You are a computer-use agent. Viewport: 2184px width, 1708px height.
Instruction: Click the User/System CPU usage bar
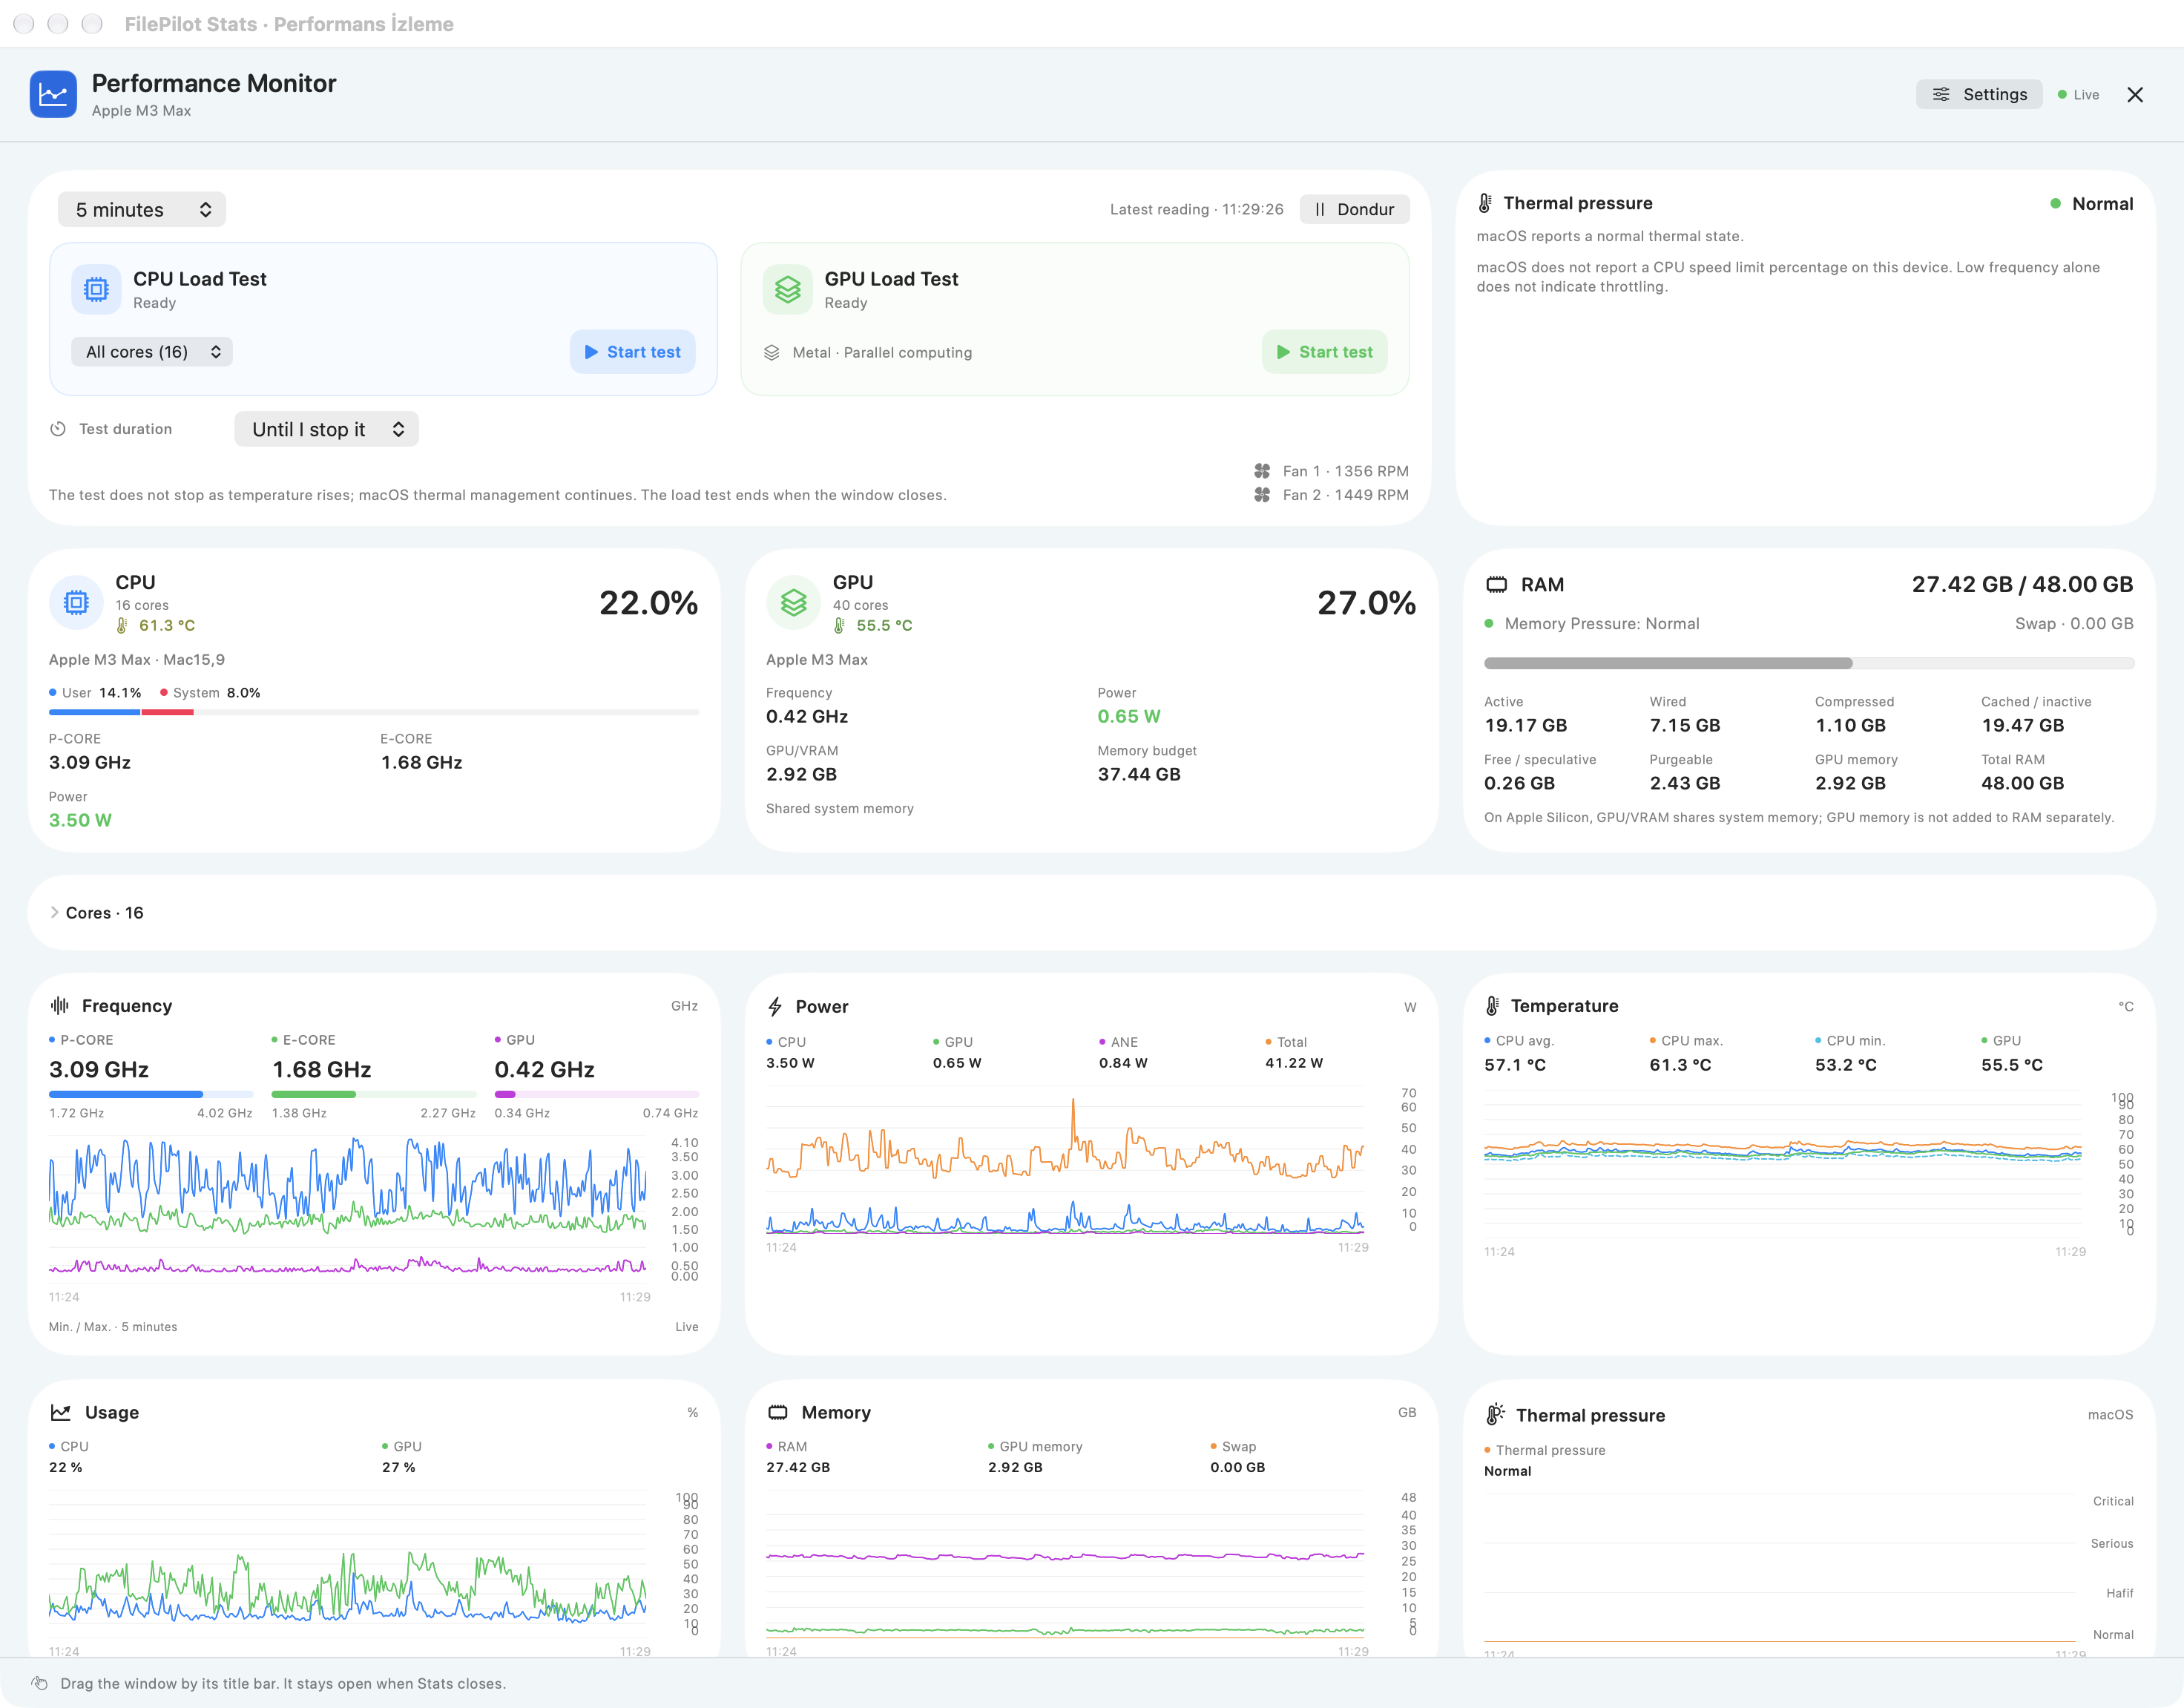(x=374, y=713)
